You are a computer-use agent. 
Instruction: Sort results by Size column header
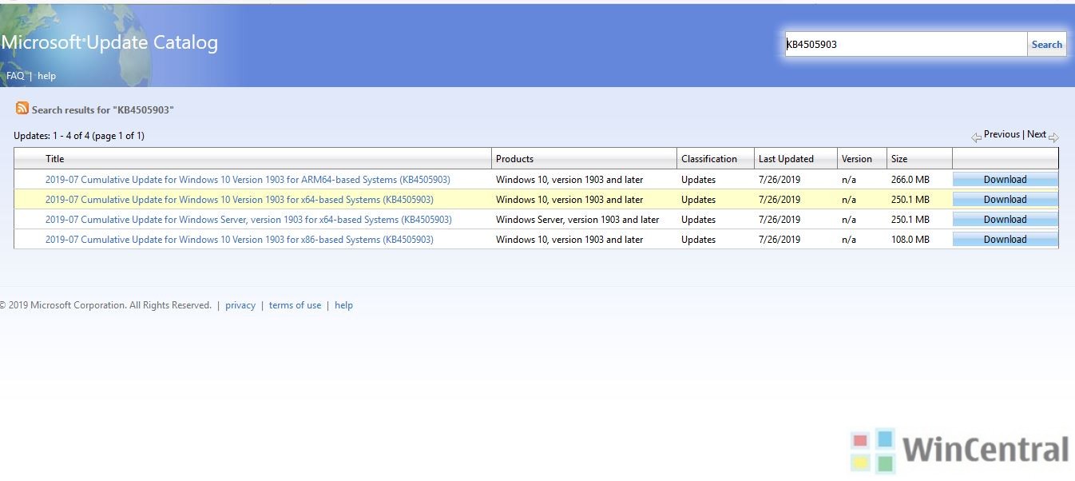(x=899, y=159)
